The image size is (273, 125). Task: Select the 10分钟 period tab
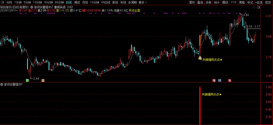(95, 2)
